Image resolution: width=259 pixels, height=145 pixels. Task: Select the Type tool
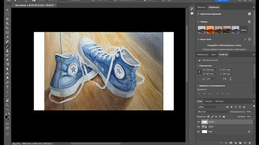(7, 87)
